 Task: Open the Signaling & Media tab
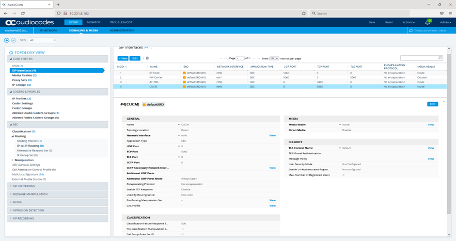(83, 30)
